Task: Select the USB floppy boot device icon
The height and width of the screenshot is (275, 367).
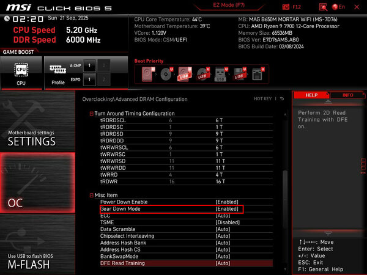Action: point(239,74)
